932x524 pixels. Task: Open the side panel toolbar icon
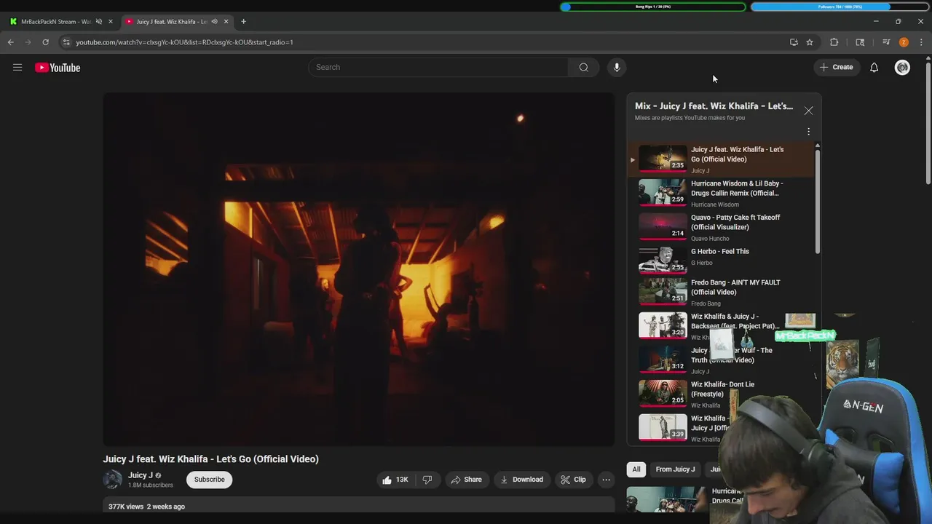click(x=860, y=42)
